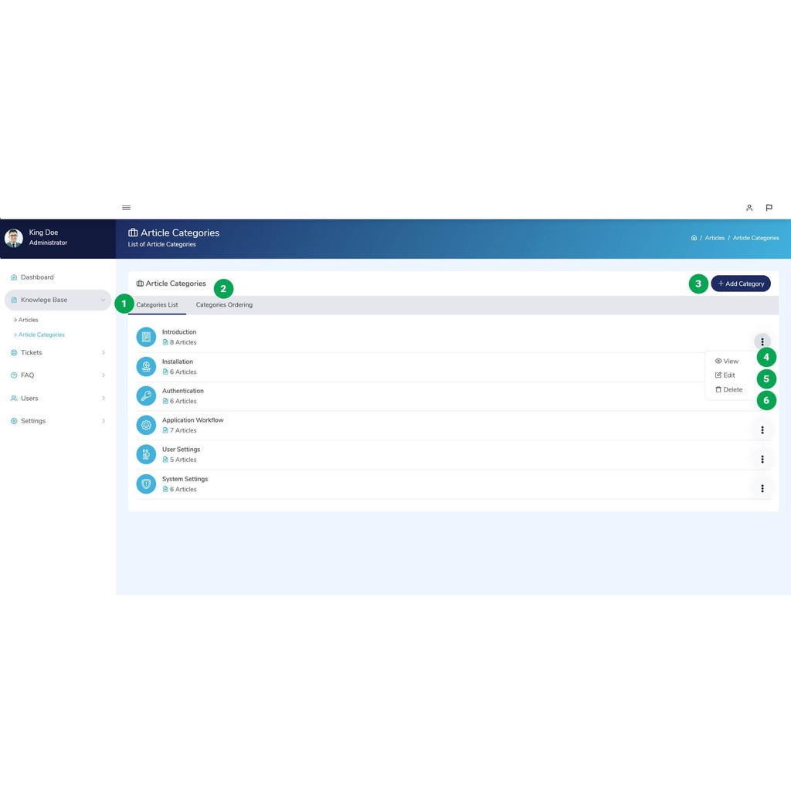
Task: Open the Introduction three-dot actions menu
Action: [x=762, y=341]
